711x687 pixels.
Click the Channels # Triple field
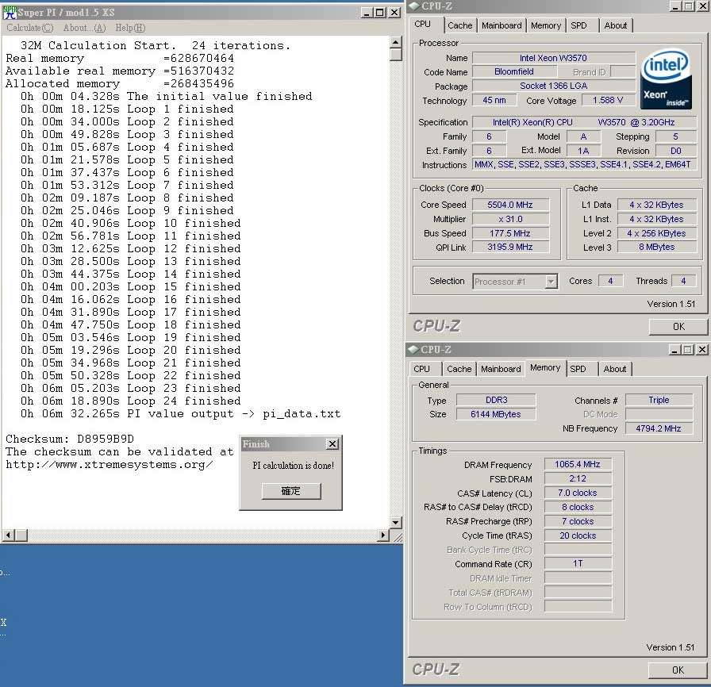(x=659, y=400)
